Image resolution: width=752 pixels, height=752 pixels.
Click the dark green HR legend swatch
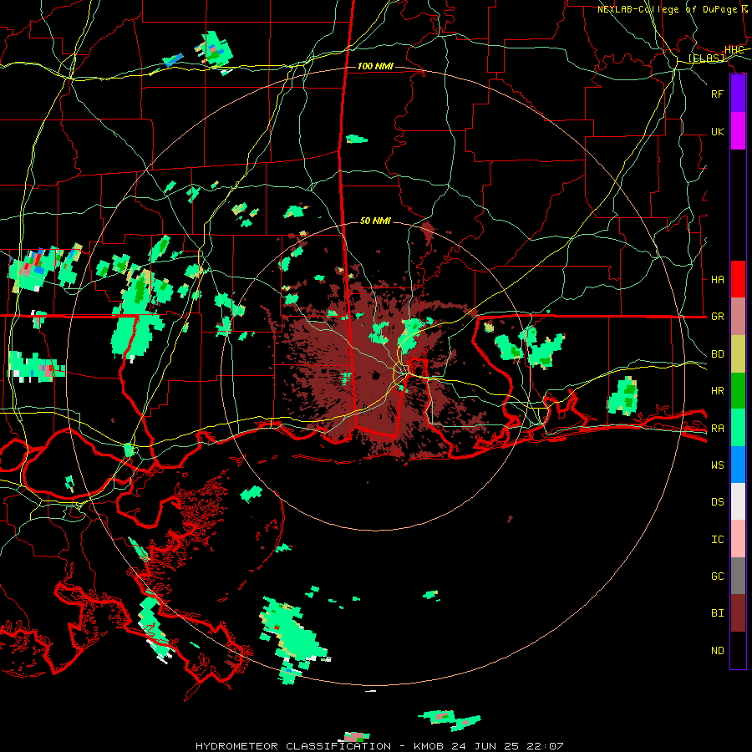click(738, 391)
